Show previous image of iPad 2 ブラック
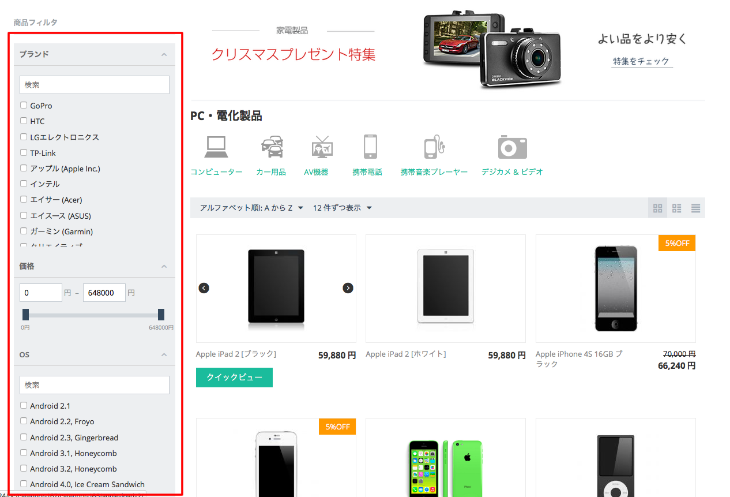 204,288
